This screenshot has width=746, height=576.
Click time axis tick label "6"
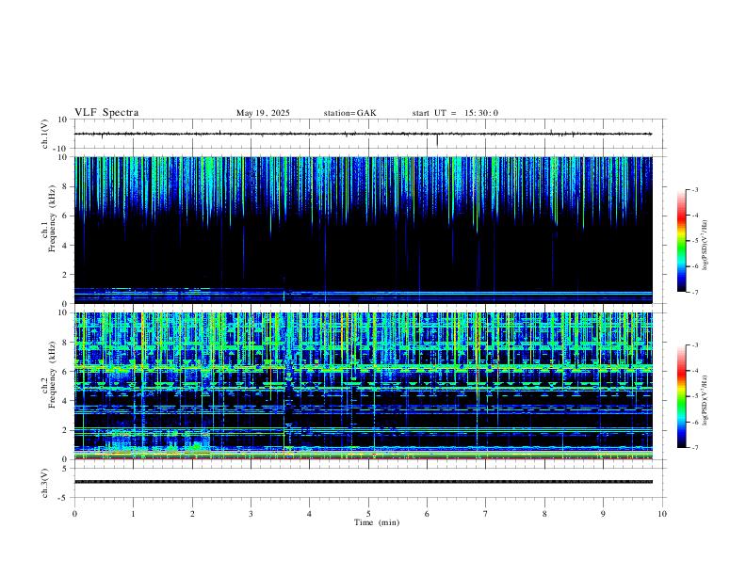pos(428,514)
